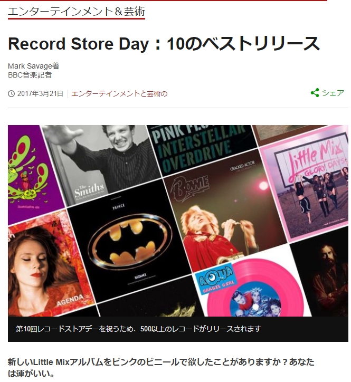Image resolution: width=351 pixels, height=382 pixels.
Task: Open the エンターテインメント＆芸術 section header link
Action: (x=77, y=12)
